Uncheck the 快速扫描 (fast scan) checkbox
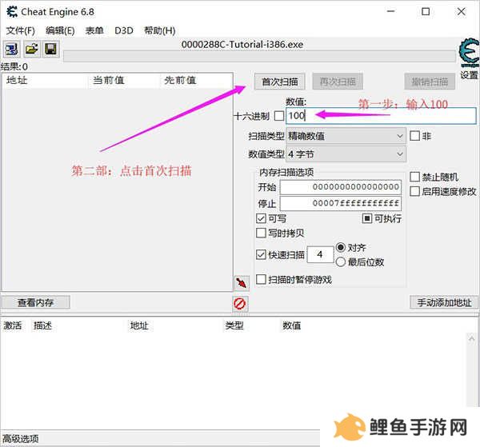Image resolution: width=480 pixels, height=447 pixels. [261, 254]
